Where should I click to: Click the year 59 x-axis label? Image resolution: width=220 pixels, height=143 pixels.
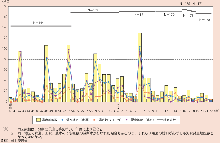(95, 111)
